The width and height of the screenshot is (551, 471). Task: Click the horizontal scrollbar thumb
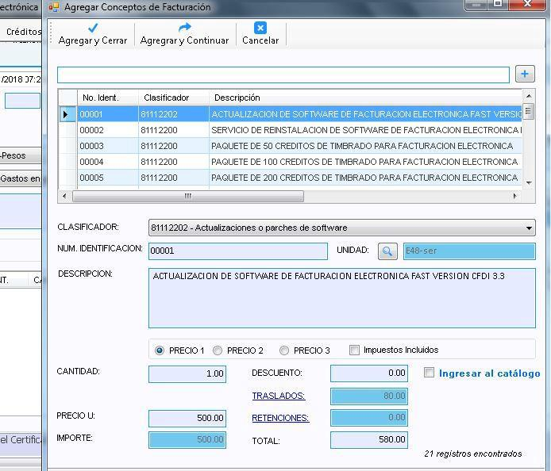pyautogui.click(x=188, y=196)
